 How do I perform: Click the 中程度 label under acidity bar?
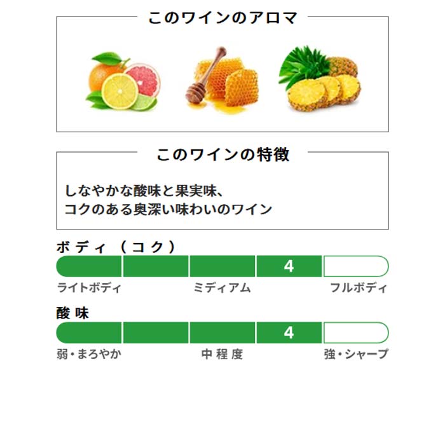222,354
